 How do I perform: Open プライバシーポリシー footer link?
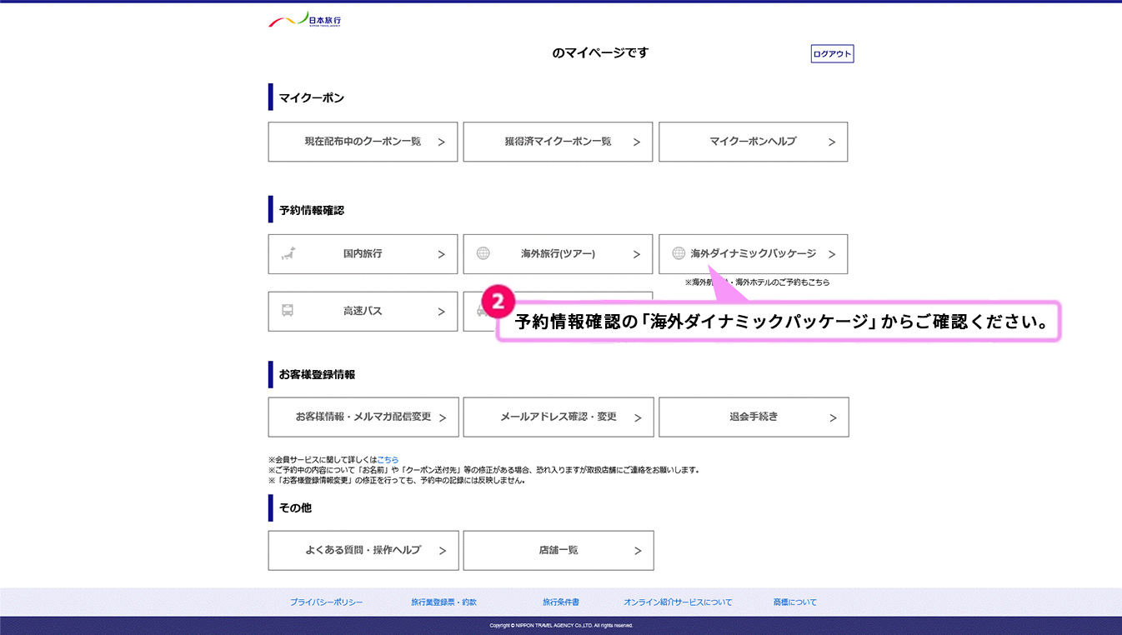tap(327, 602)
